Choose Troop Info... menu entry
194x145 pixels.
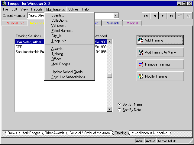point(70,41)
